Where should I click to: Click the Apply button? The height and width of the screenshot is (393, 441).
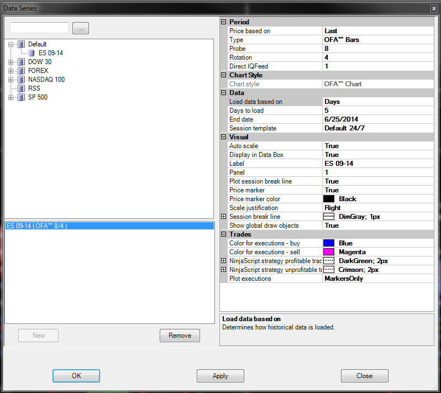pos(220,376)
